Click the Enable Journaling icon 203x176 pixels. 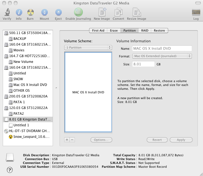point(78,12)
